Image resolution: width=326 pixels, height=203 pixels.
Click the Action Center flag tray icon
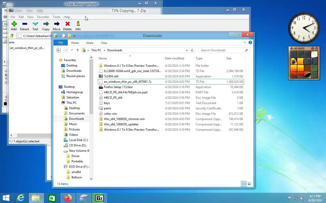pos(290,198)
